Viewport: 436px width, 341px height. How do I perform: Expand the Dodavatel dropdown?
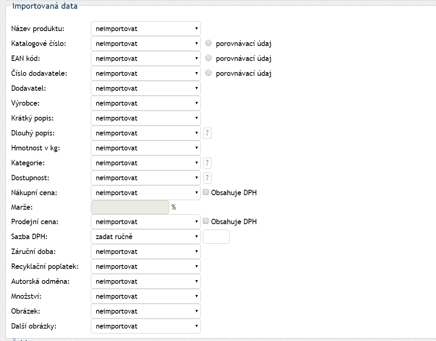pos(146,88)
